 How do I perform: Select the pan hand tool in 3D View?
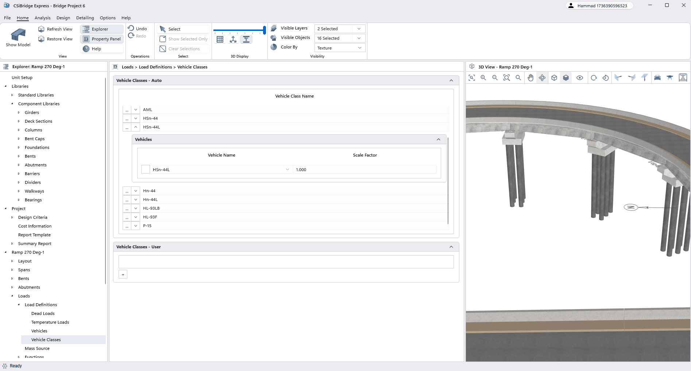[x=530, y=78]
